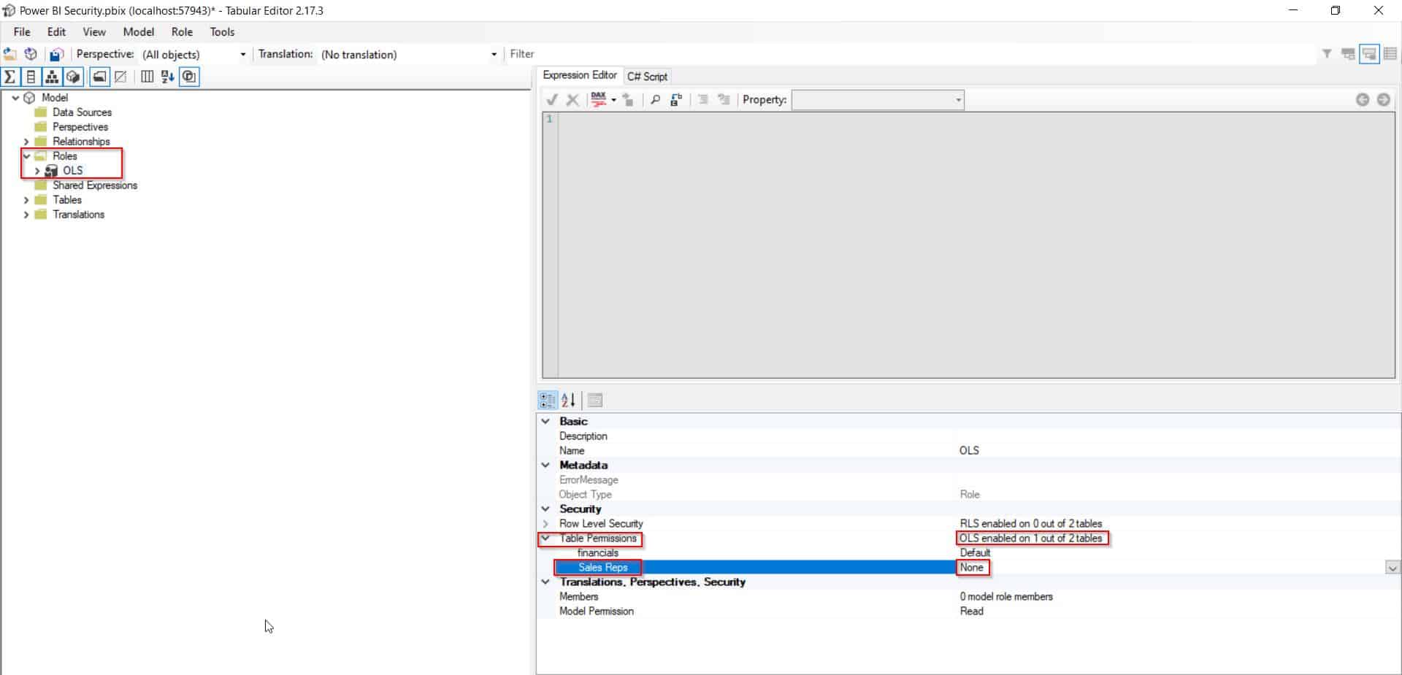Open the Model menu
Viewport: 1402px width, 675px height.
pyautogui.click(x=138, y=31)
